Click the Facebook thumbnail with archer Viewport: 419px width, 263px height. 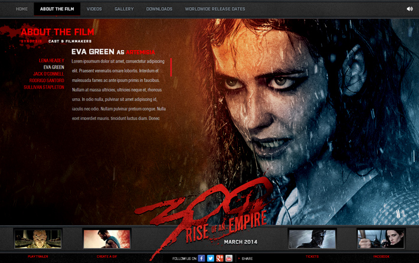[381, 239]
